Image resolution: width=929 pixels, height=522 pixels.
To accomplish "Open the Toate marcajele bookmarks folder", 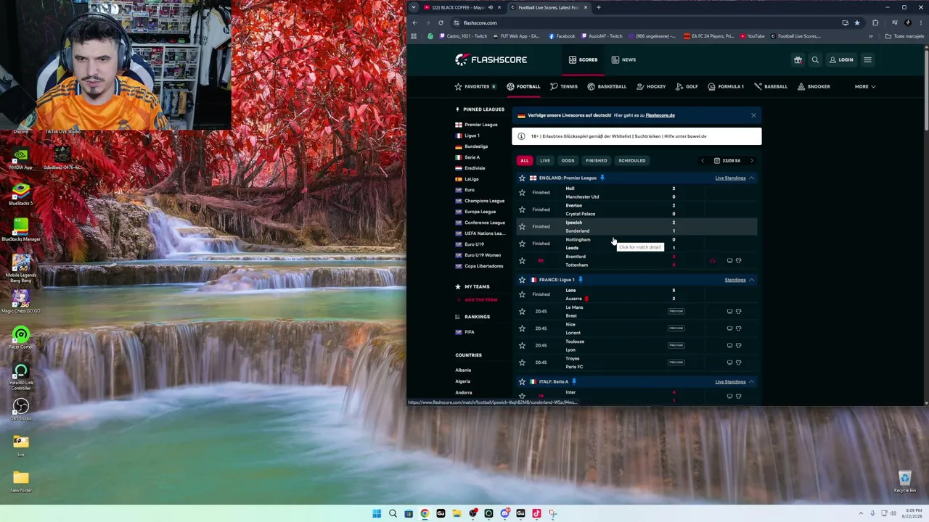I will click(904, 36).
